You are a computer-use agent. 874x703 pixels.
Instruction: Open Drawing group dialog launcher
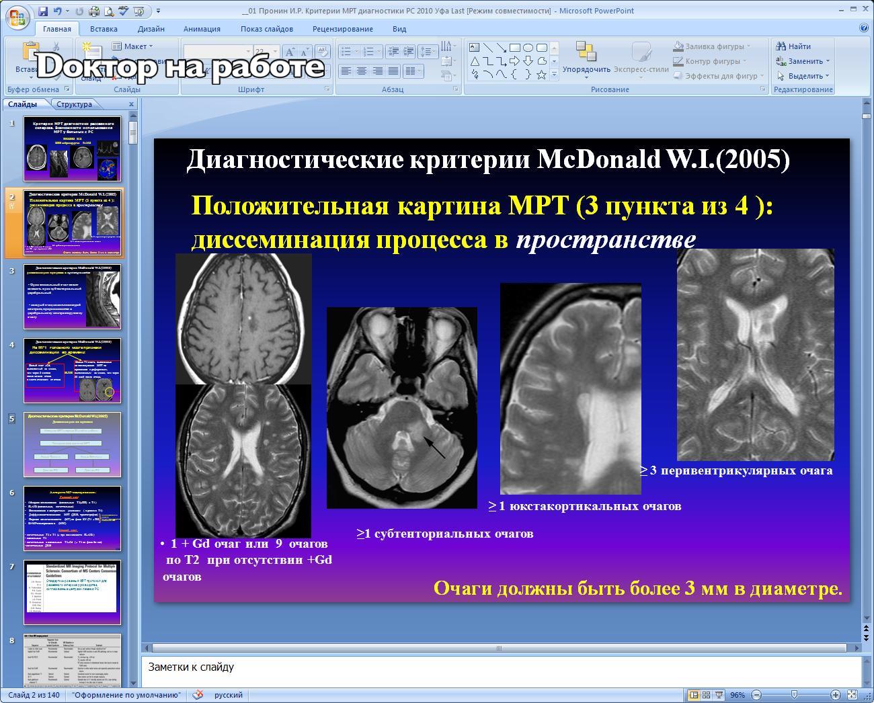pos(762,89)
